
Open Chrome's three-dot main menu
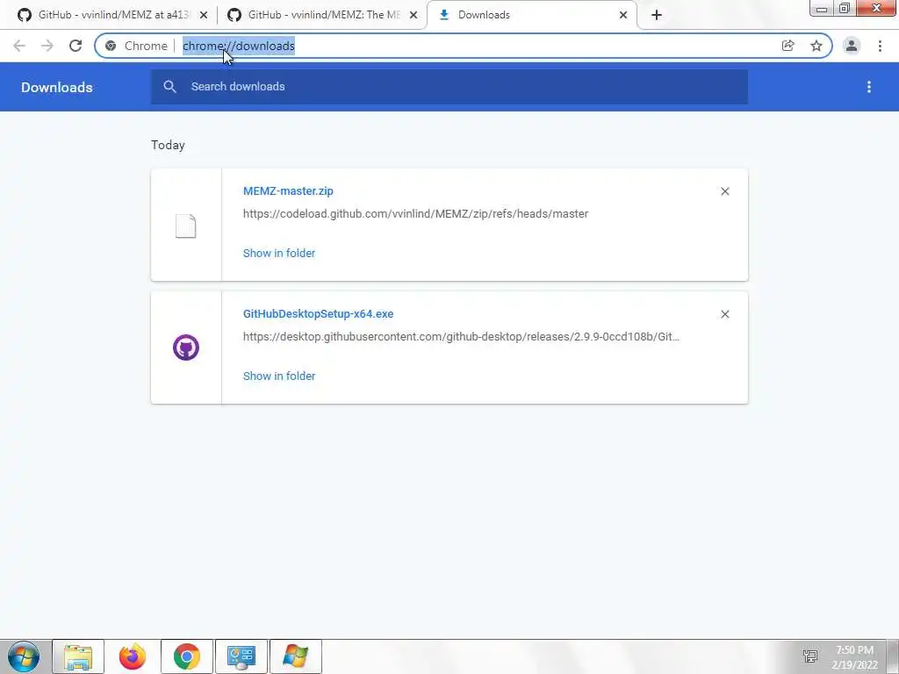coord(880,46)
